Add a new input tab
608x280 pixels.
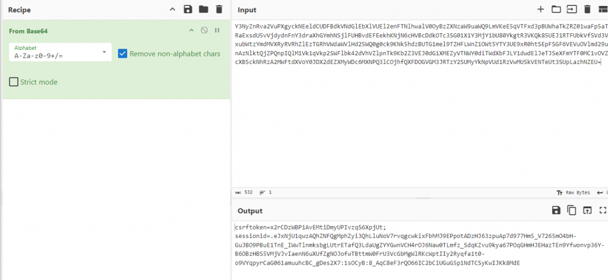coord(540,9)
